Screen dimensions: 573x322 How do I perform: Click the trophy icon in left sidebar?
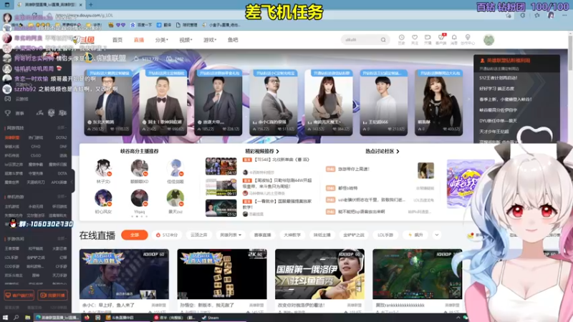8,113
